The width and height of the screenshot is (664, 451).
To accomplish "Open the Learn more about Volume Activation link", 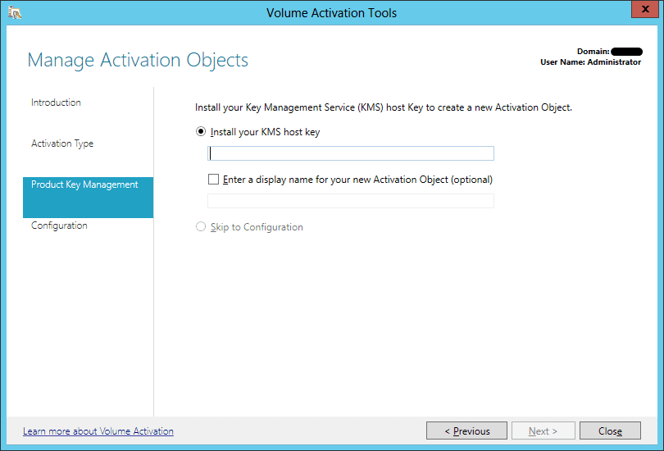I will pos(98,431).
